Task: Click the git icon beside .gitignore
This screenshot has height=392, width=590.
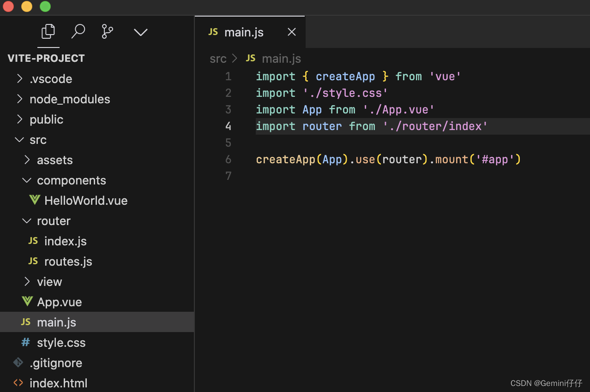Action: pos(18,362)
